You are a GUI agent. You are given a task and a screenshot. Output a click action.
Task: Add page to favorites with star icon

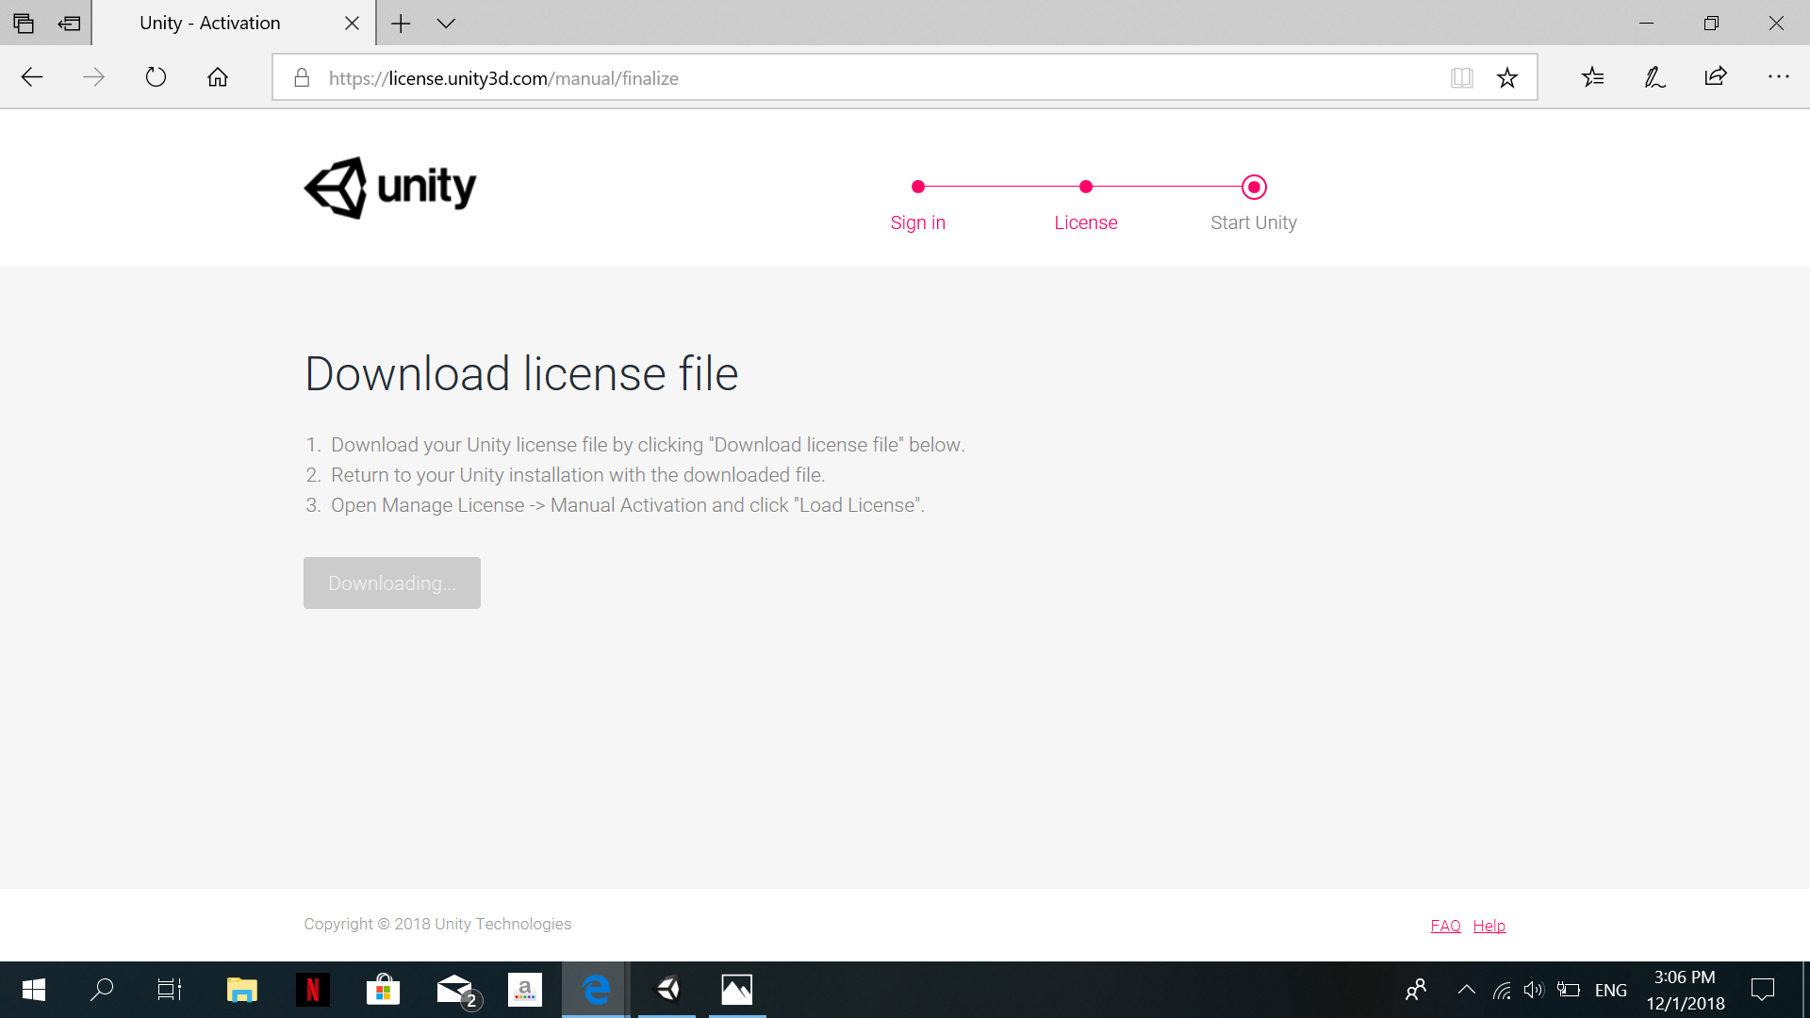point(1507,78)
